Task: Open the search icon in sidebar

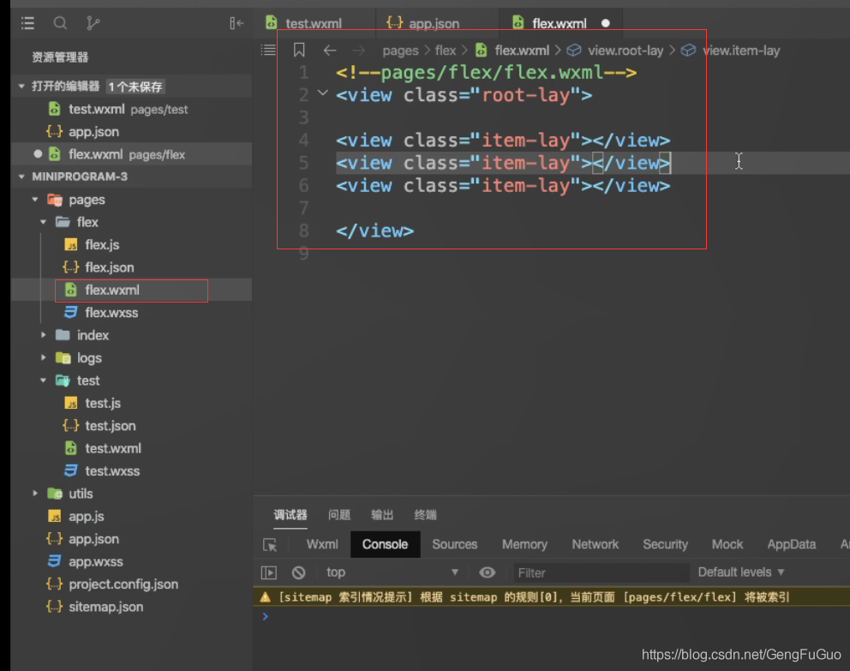Action: (x=60, y=23)
